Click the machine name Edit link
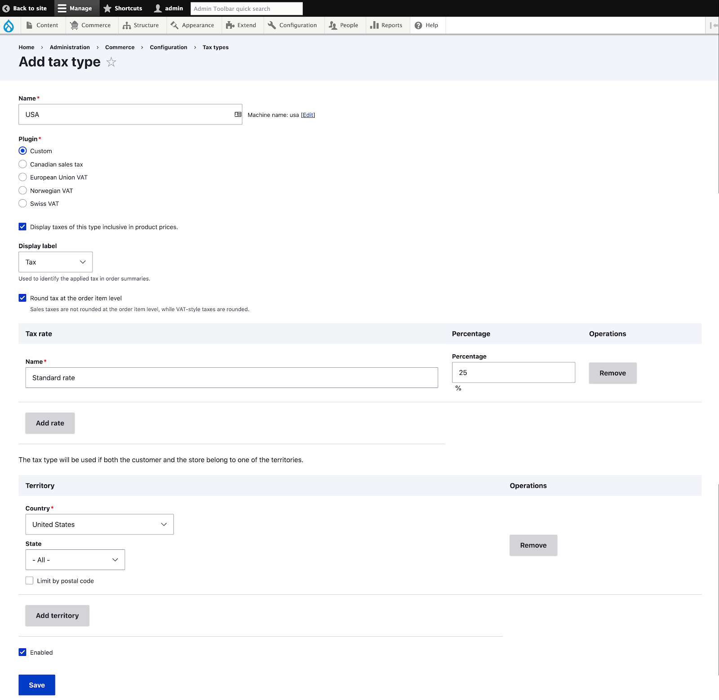This screenshot has width=719, height=700. (x=308, y=115)
